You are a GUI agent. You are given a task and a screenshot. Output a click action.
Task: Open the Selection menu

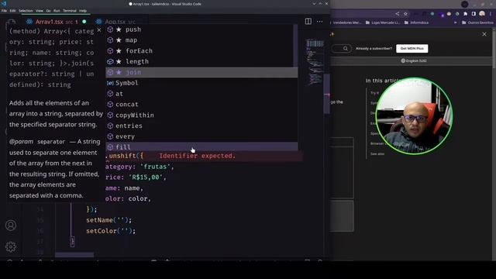(x=26, y=10)
